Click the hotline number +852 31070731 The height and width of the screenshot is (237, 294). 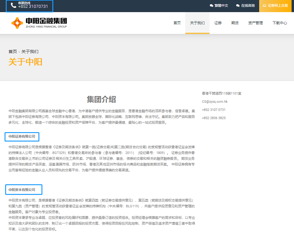(33, 7)
